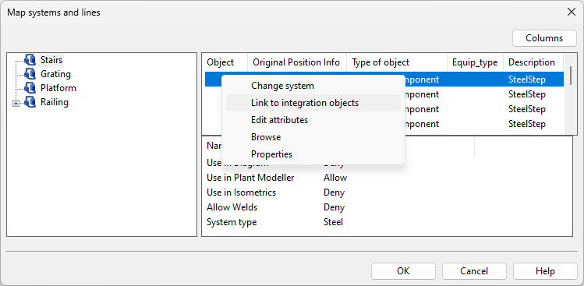Screen dimensions: 584x286
Task: Click the Stairs system icon in tree
Action: 30,59
